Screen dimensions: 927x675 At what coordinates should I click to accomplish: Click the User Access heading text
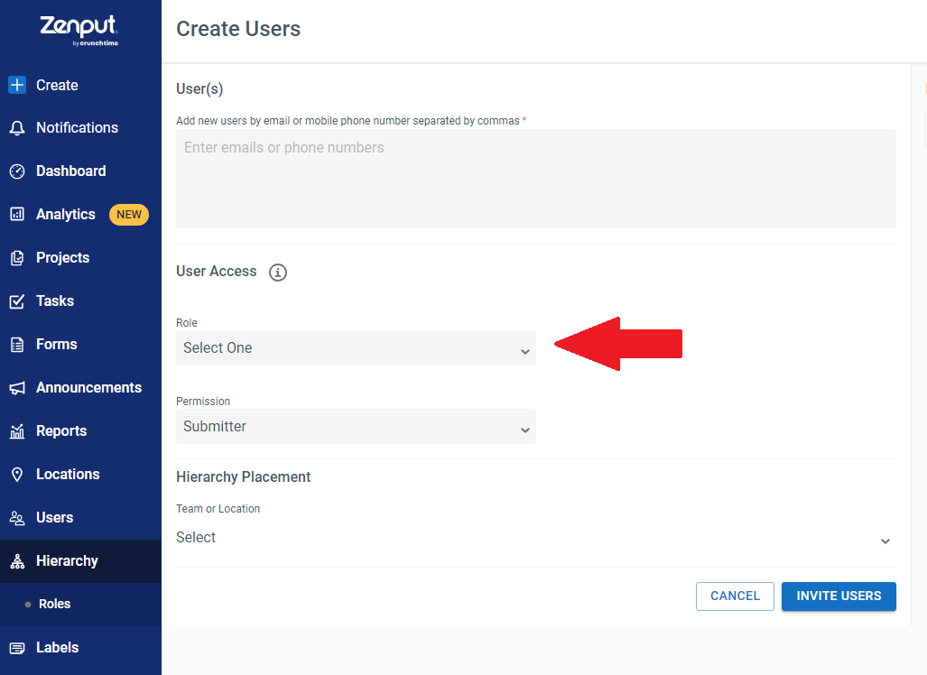[217, 272]
